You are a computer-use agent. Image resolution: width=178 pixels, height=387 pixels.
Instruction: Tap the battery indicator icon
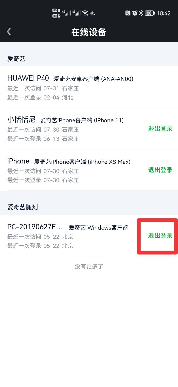(149, 13)
